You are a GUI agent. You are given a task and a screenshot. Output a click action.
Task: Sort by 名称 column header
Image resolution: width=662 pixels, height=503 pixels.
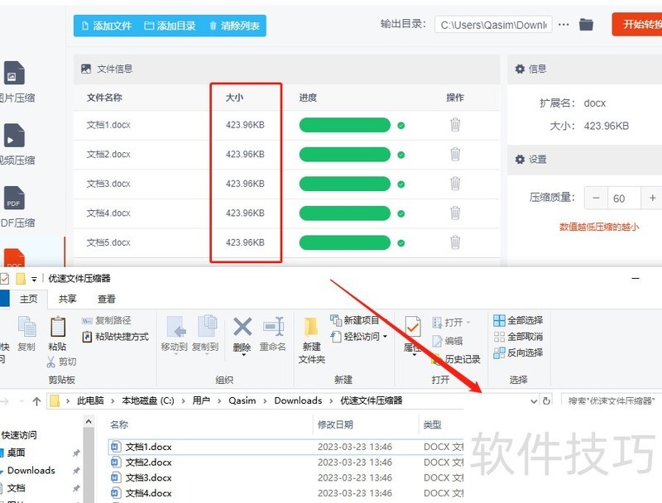coord(119,424)
